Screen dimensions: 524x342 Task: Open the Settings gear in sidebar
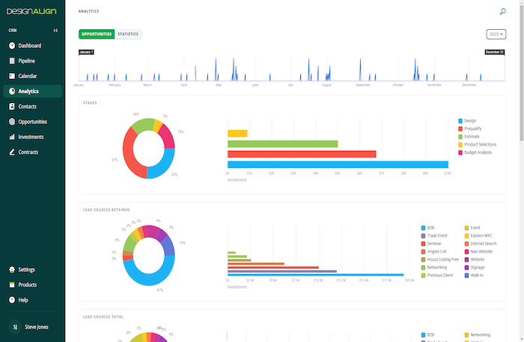tap(12, 270)
